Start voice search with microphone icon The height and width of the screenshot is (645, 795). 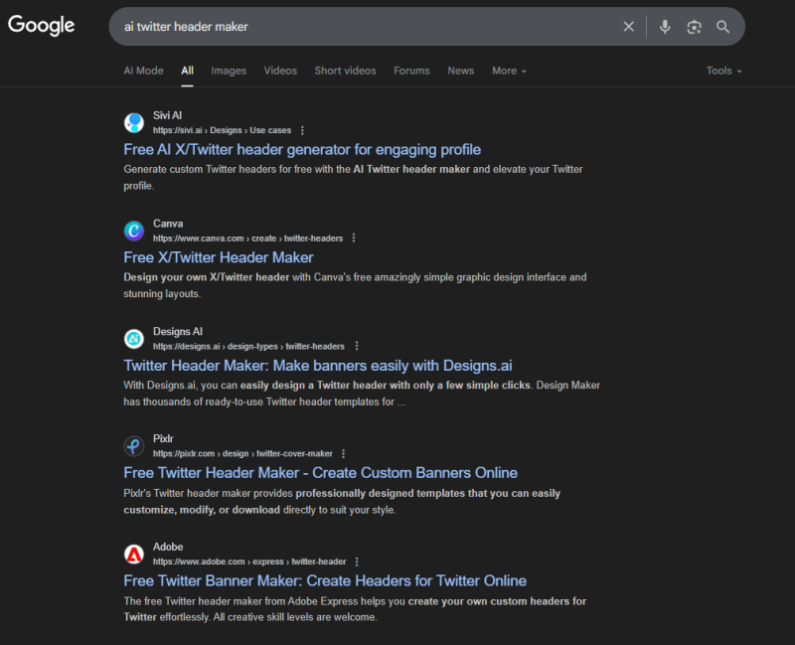pyautogui.click(x=665, y=27)
